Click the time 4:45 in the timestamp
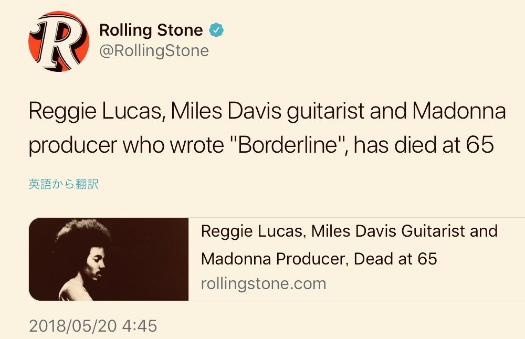 tap(139, 326)
